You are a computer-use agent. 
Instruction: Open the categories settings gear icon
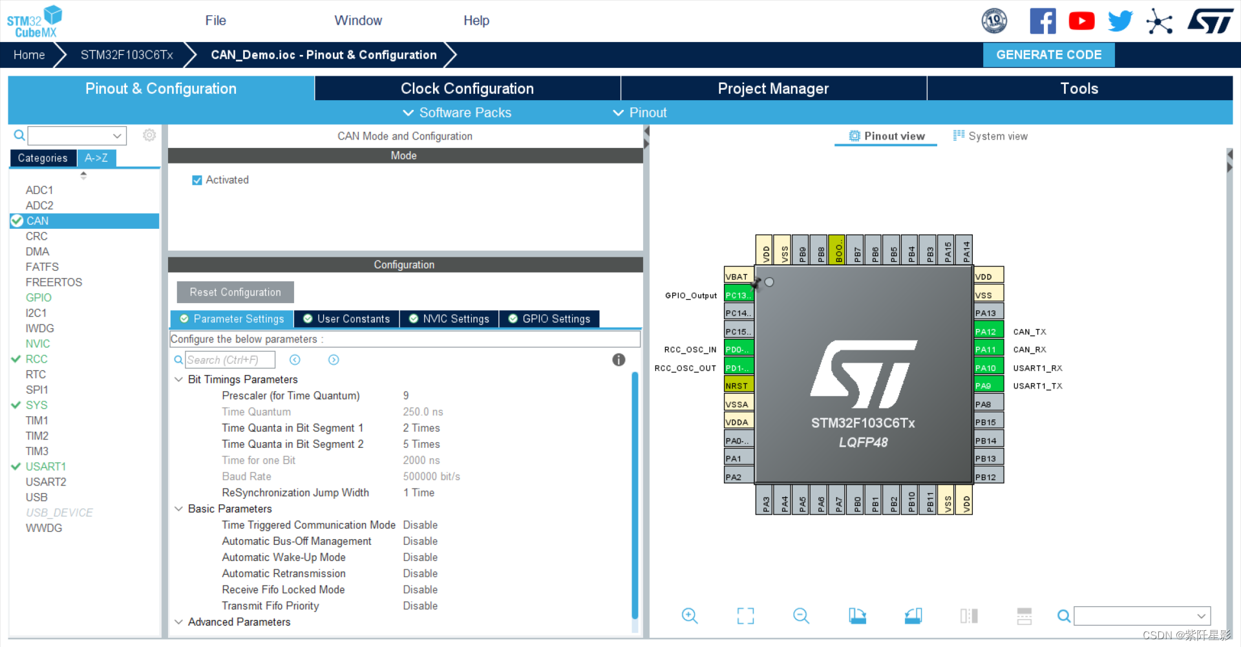pyautogui.click(x=149, y=135)
